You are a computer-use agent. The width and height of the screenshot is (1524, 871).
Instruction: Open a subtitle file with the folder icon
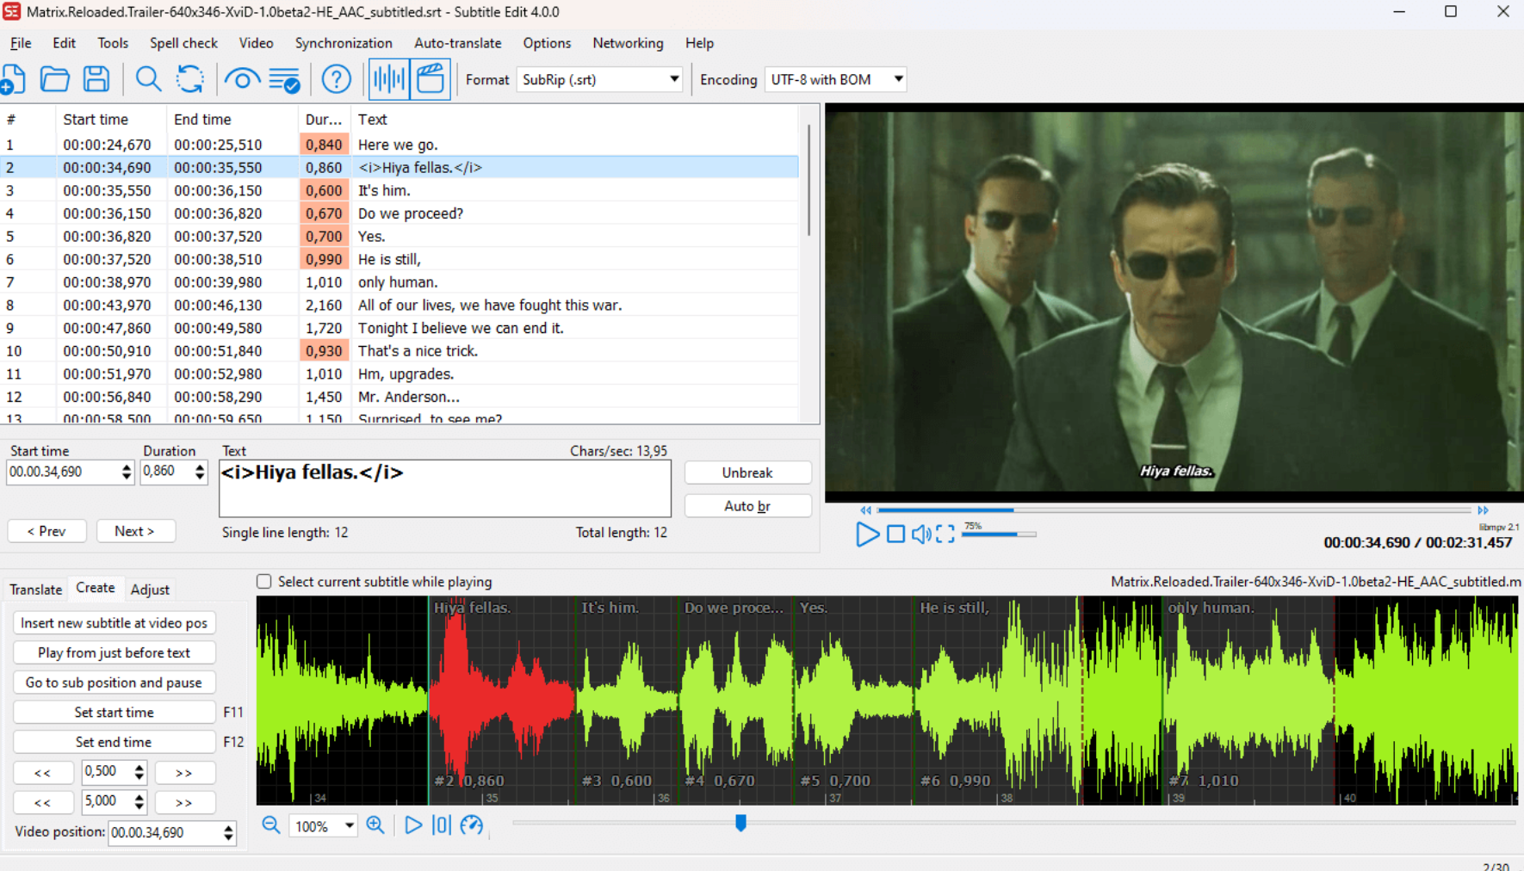(54, 78)
